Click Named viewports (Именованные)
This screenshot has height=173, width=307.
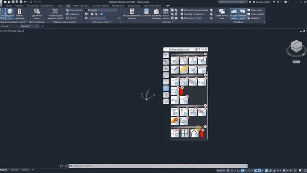(x=74, y=10)
